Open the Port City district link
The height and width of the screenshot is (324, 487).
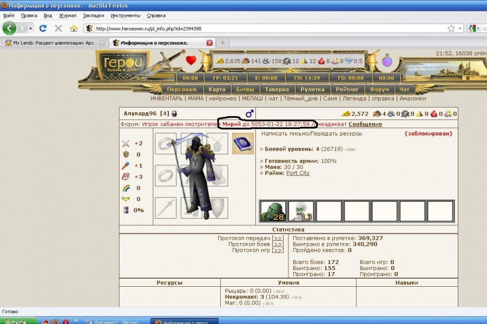pyautogui.click(x=298, y=173)
